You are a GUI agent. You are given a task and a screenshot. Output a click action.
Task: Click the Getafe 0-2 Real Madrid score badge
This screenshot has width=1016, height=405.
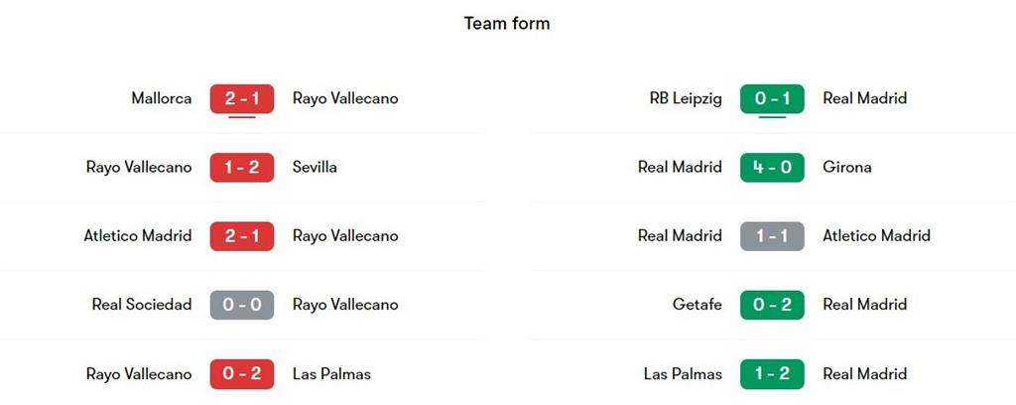772,305
